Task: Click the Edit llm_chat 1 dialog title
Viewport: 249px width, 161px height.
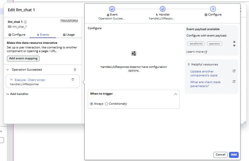Action: coord(21,10)
